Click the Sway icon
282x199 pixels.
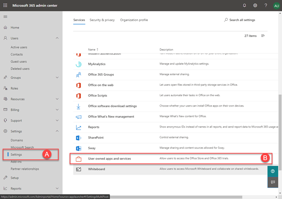pos(78,148)
